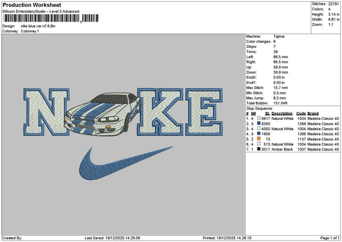Click the embroidered letter K in the design

tap(160, 112)
